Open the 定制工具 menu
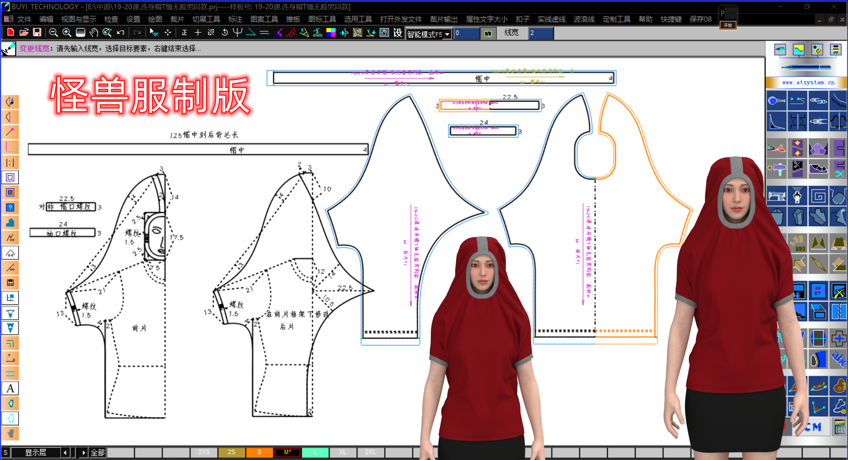Image resolution: width=848 pixels, height=460 pixels. [x=616, y=19]
